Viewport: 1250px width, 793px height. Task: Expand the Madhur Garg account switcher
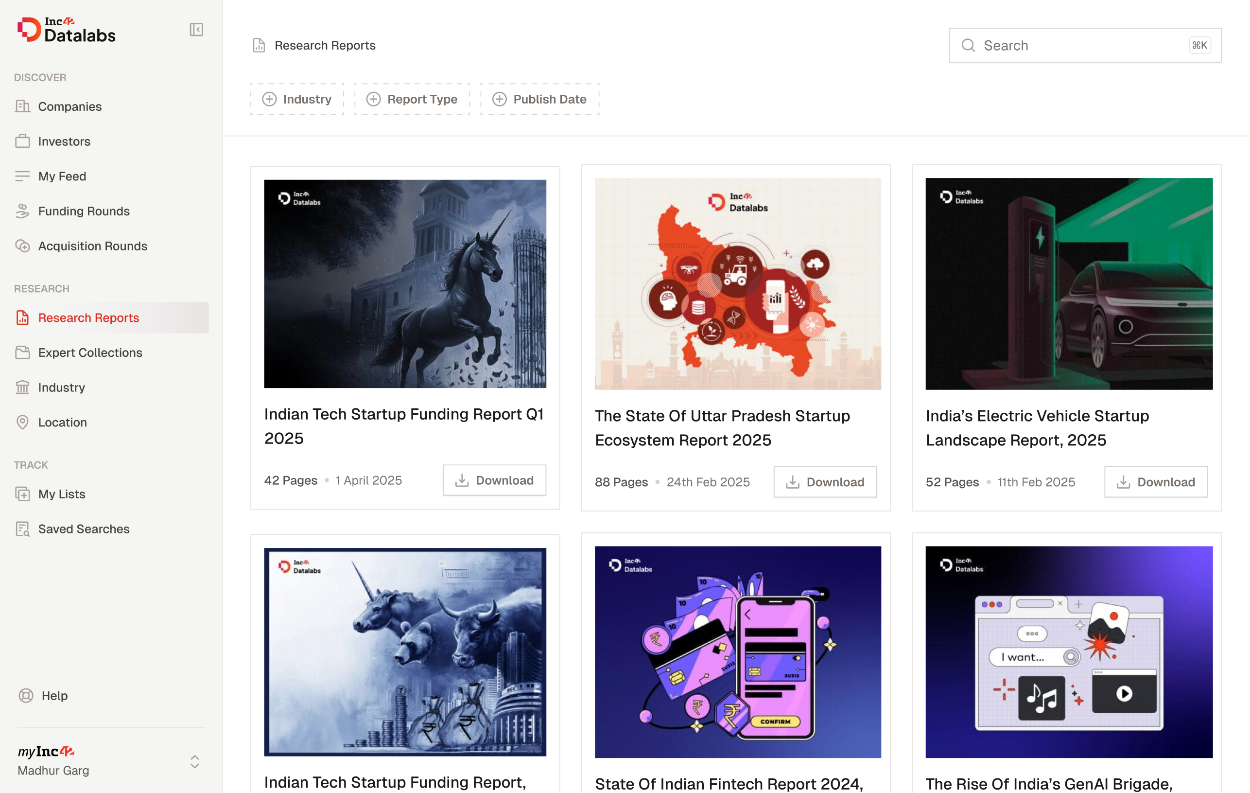pyautogui.click(x=195, y=761)
